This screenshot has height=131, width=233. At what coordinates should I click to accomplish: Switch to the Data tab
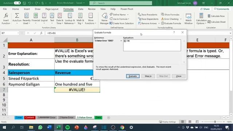coord(81,9)
